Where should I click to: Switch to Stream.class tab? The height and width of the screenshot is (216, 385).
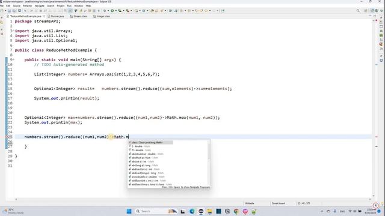pyautogui.click(x=79, y=16)
